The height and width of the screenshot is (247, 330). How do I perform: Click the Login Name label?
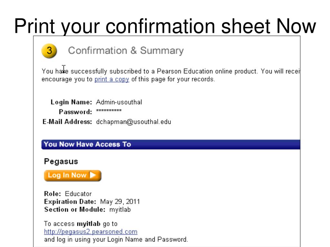point(71,102)
